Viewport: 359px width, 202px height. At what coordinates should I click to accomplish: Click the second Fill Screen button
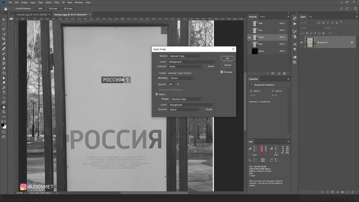pos(68,8)
